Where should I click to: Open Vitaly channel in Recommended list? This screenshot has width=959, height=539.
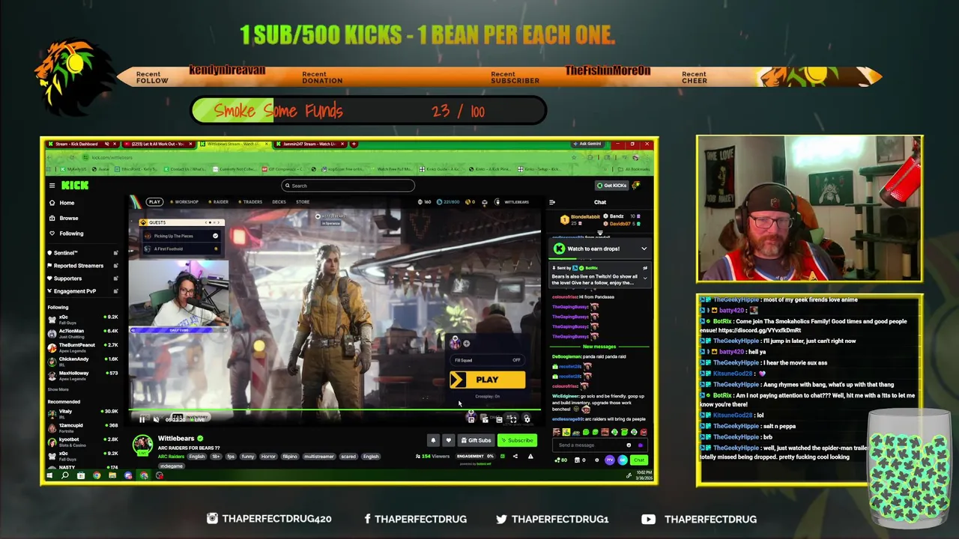click(82, 413)
